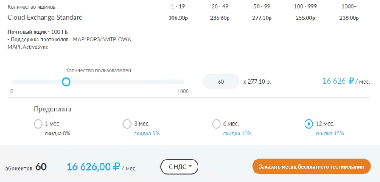Click the slider track near 1000

coord(181,82)
